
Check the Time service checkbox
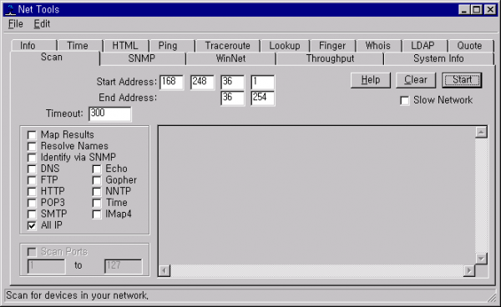[97, 203]
